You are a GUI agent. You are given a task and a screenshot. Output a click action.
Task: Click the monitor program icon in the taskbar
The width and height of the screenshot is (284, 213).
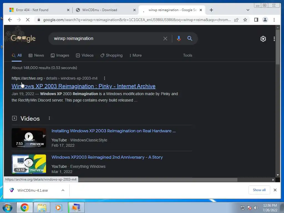76,207
